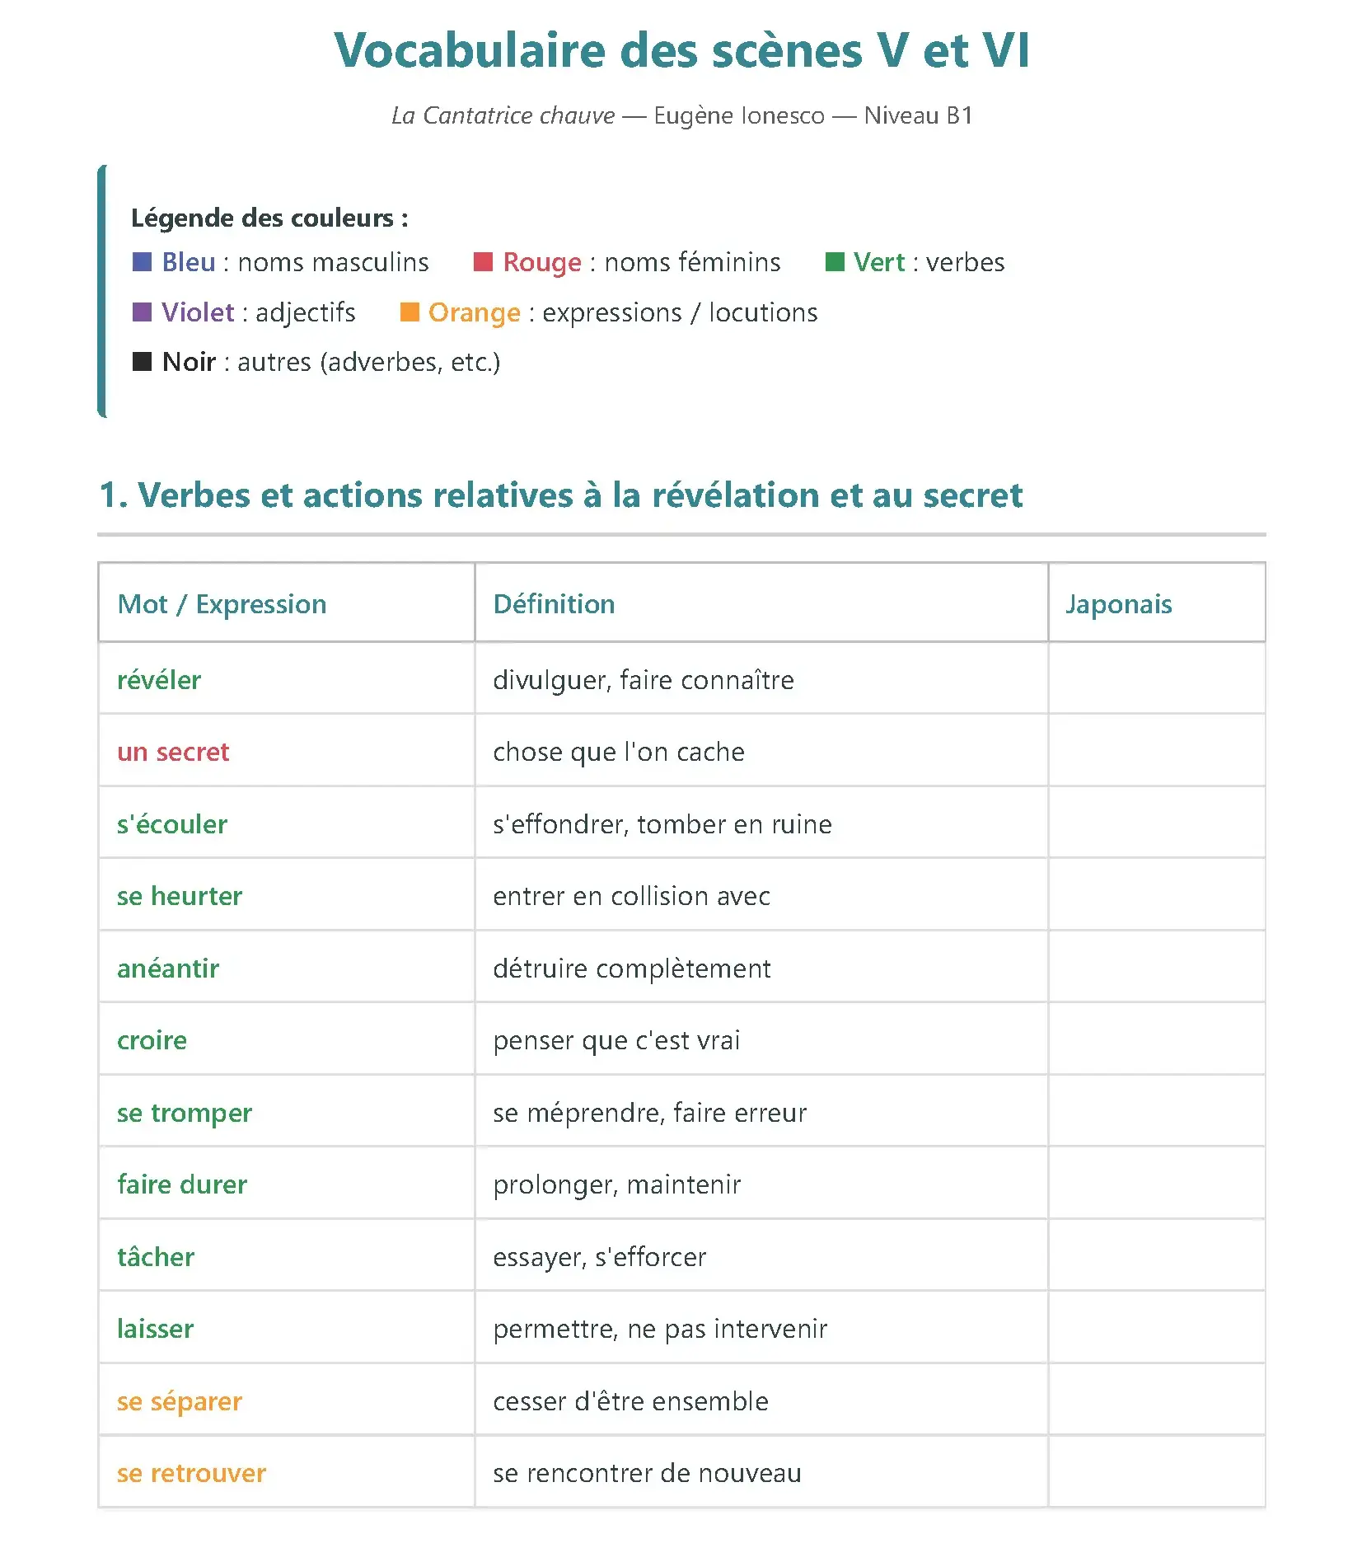Click the title 'Vocabulaire des scènes V et VI'

(681, 50)
